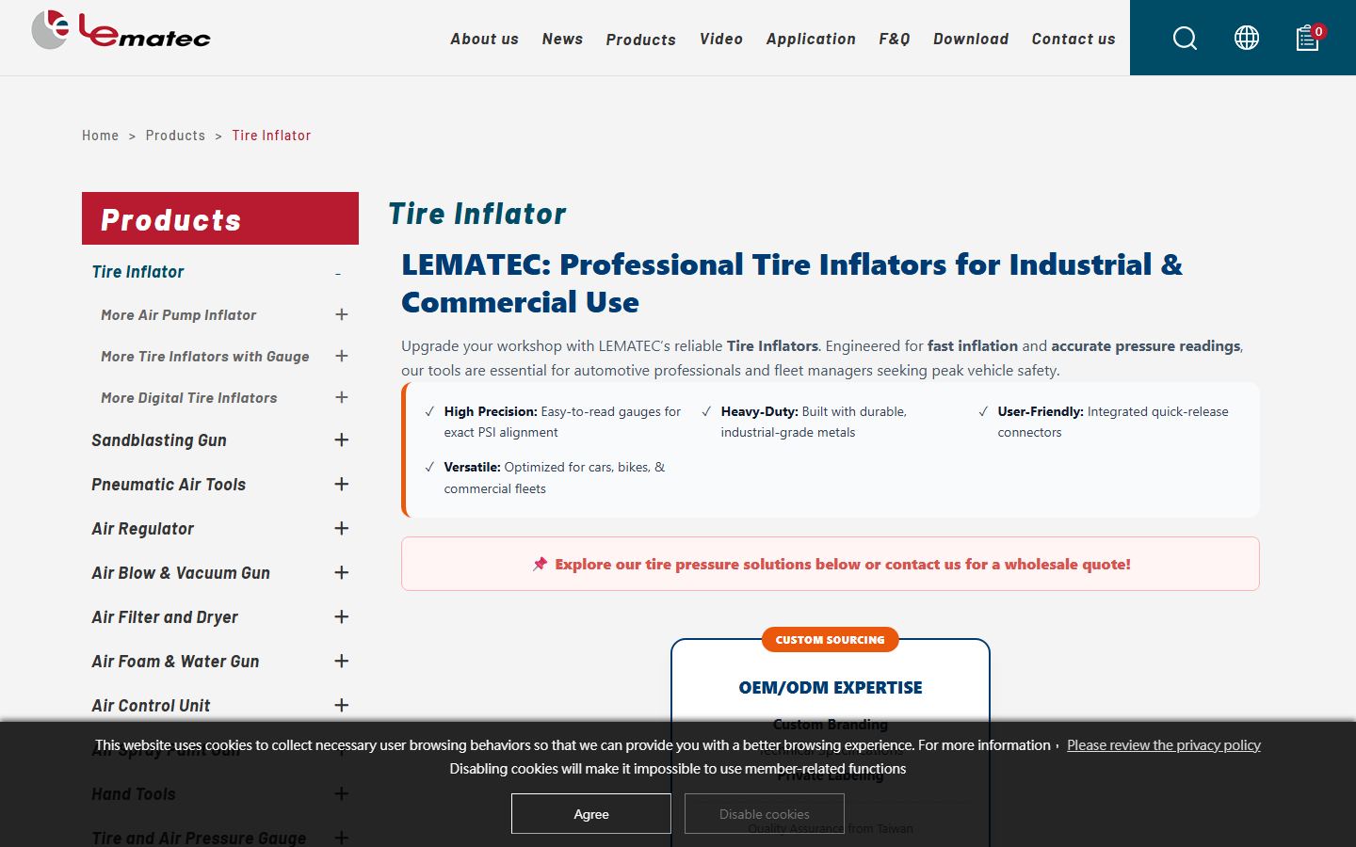Viewport: 1356px width, 847px height.
Task: Click the Tire Inflator page heading
Action: coord(476,214)
